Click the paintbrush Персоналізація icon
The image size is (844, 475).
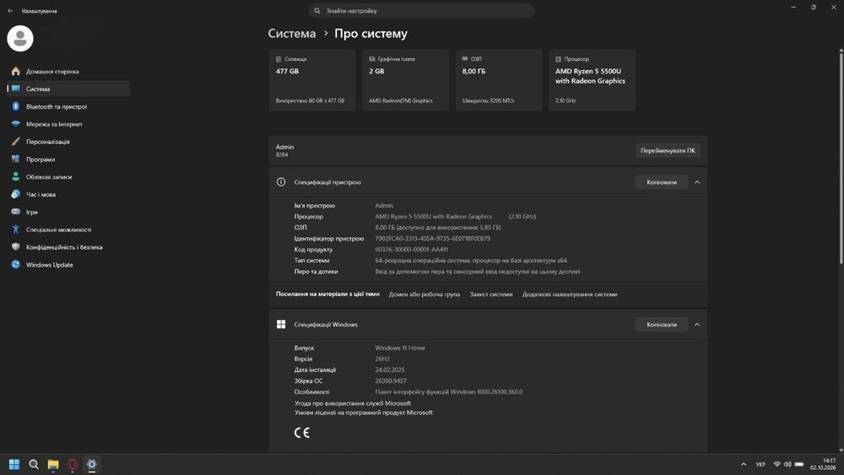click(x=15, y=142)
